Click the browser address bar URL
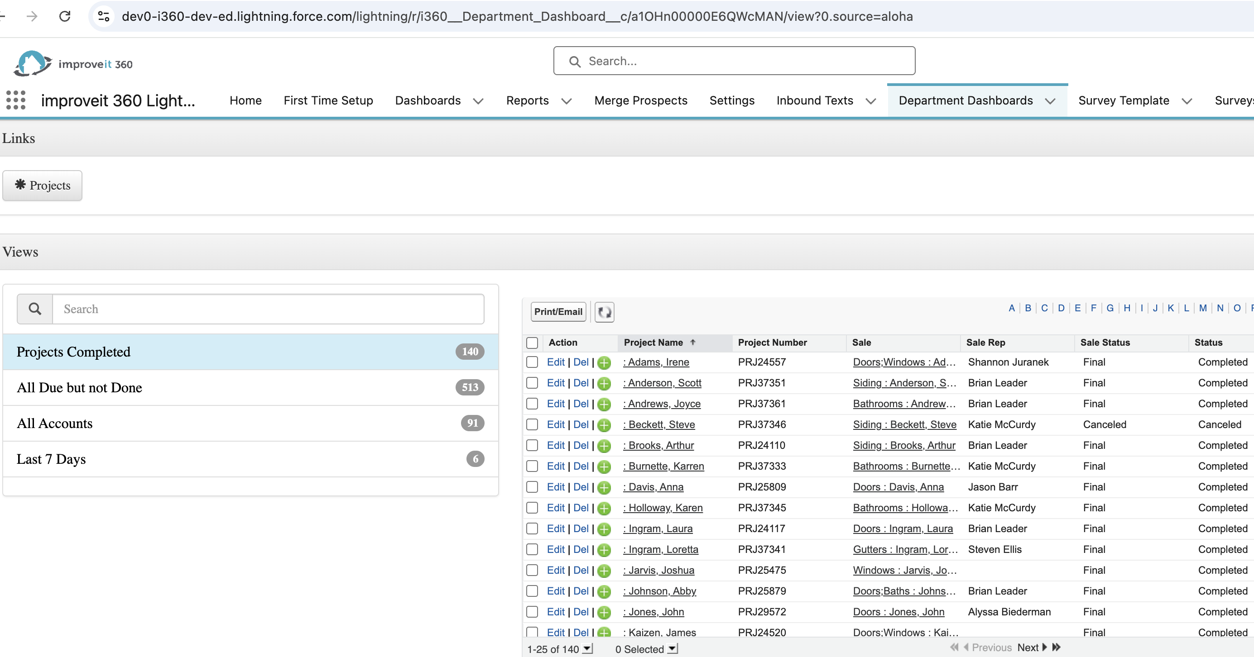1254x657 pixels. point(517,16)
